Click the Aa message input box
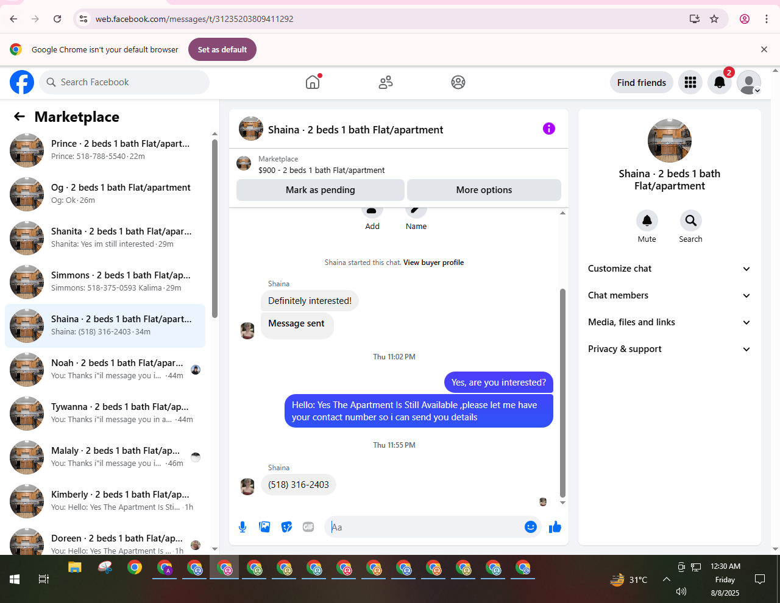 425,527
